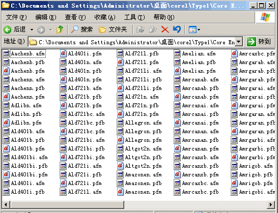Open the 文件(F) menu
This screenshot has height=213, width=278.
(16, 17)
